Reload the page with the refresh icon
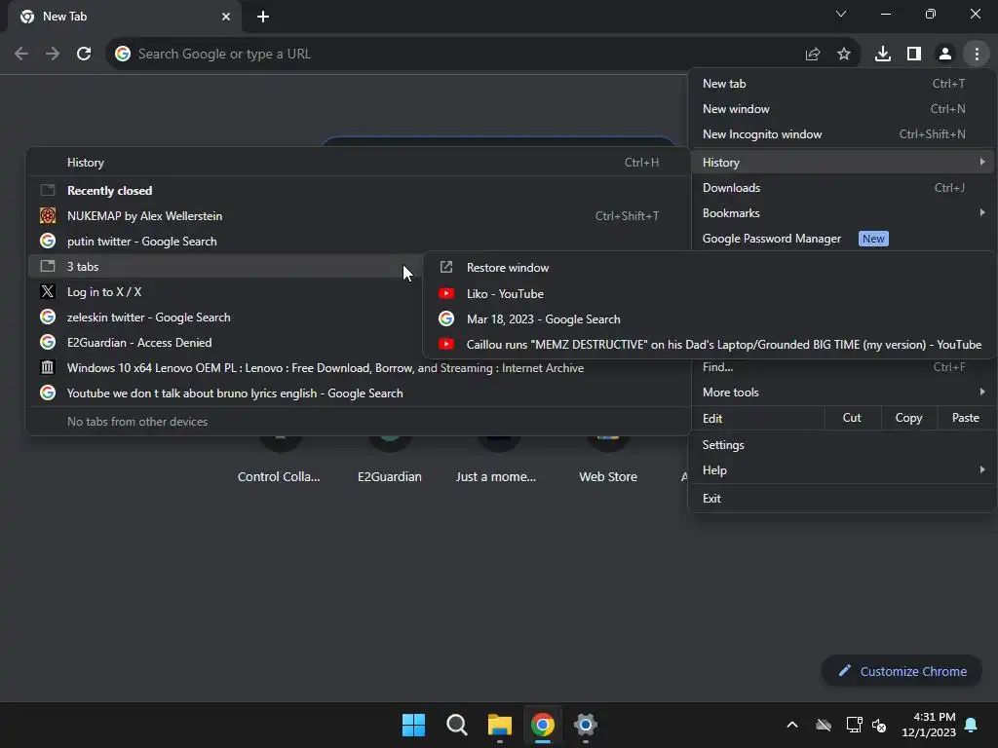Image resolution: width=998 pixels, height=748 pixels. [84, 55]
